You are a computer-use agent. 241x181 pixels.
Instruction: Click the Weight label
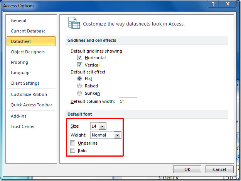(78, 135)
